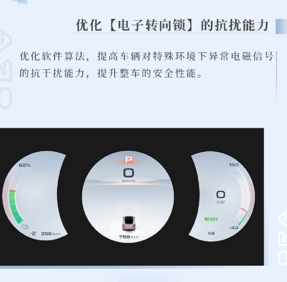
Task: Click the pink car image
Action: click(129, 223)
